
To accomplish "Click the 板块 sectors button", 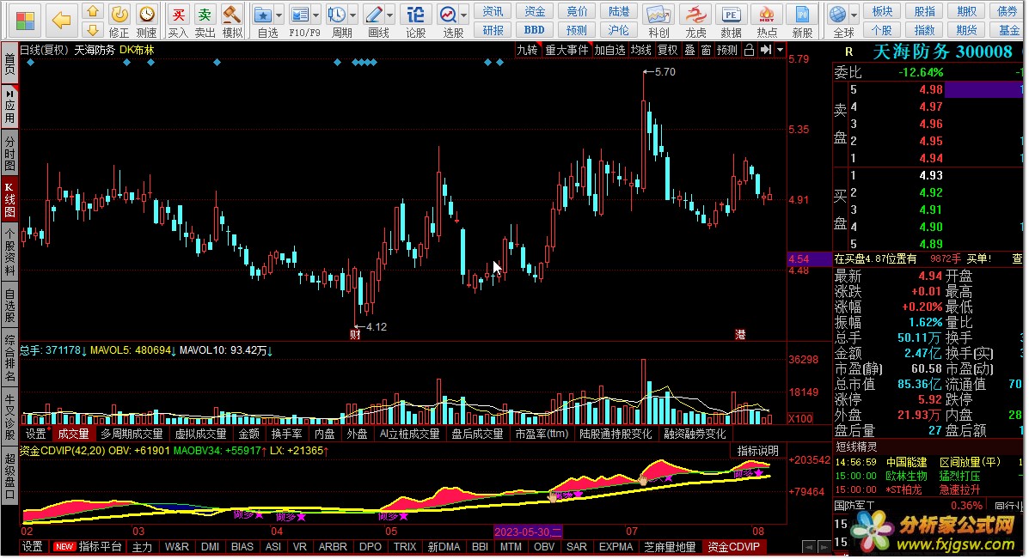I will click(x=882, y=11).
